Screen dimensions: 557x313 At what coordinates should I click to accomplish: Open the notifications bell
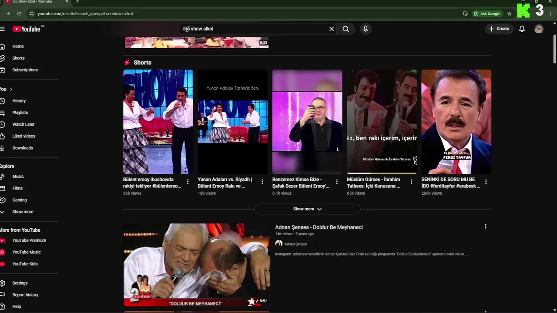click(x=522, y=29)
